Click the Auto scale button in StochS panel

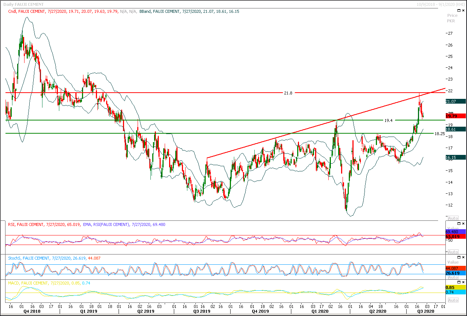[453, 277]
